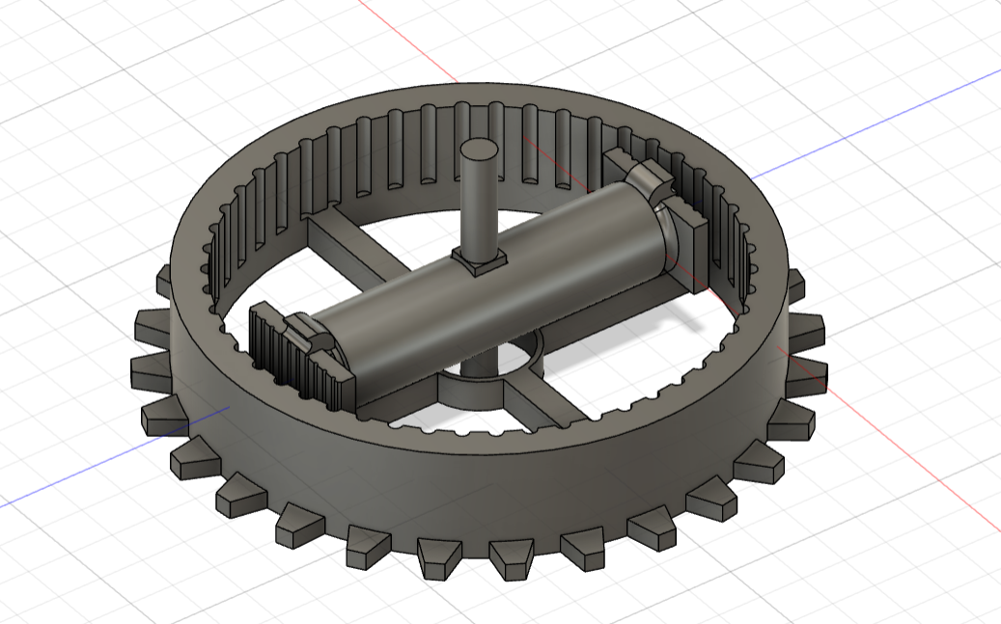Click the square collar at the shaft base
Viewport: 1001px width, 624px height.
(x=480, y=260)
